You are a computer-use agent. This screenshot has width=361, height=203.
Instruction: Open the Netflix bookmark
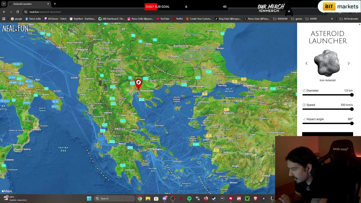(177, 19)
